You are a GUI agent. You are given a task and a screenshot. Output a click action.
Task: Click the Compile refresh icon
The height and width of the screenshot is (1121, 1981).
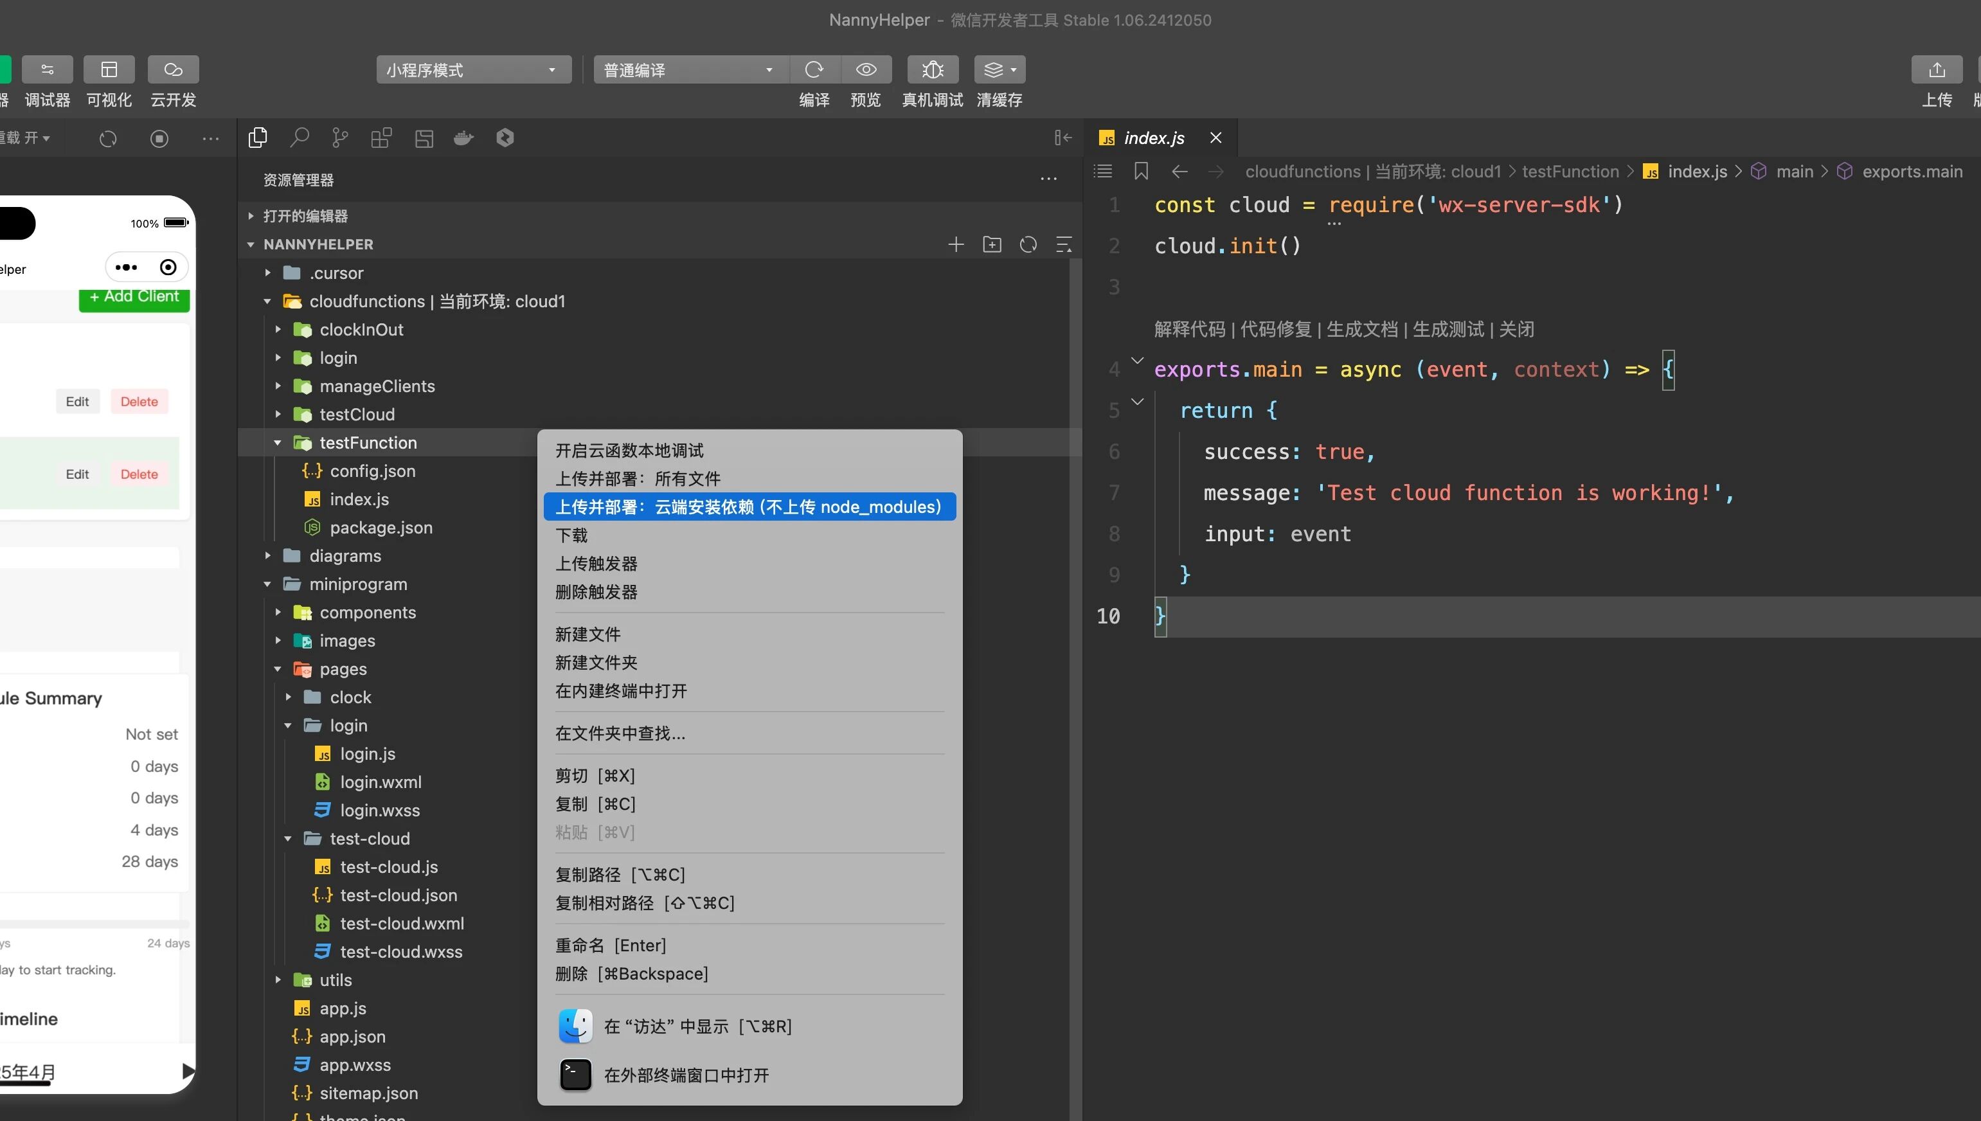pos(814,70)
